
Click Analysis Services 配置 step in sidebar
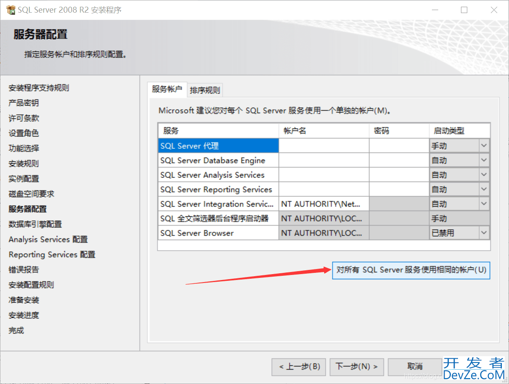48,240
